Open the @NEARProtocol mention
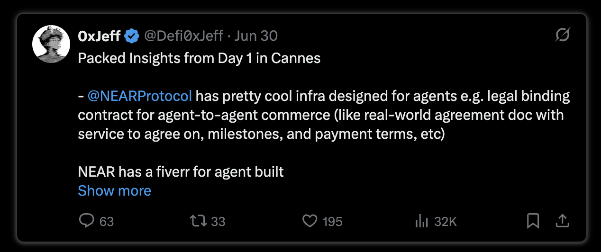 pyautogui.click(x=140, y=96)
